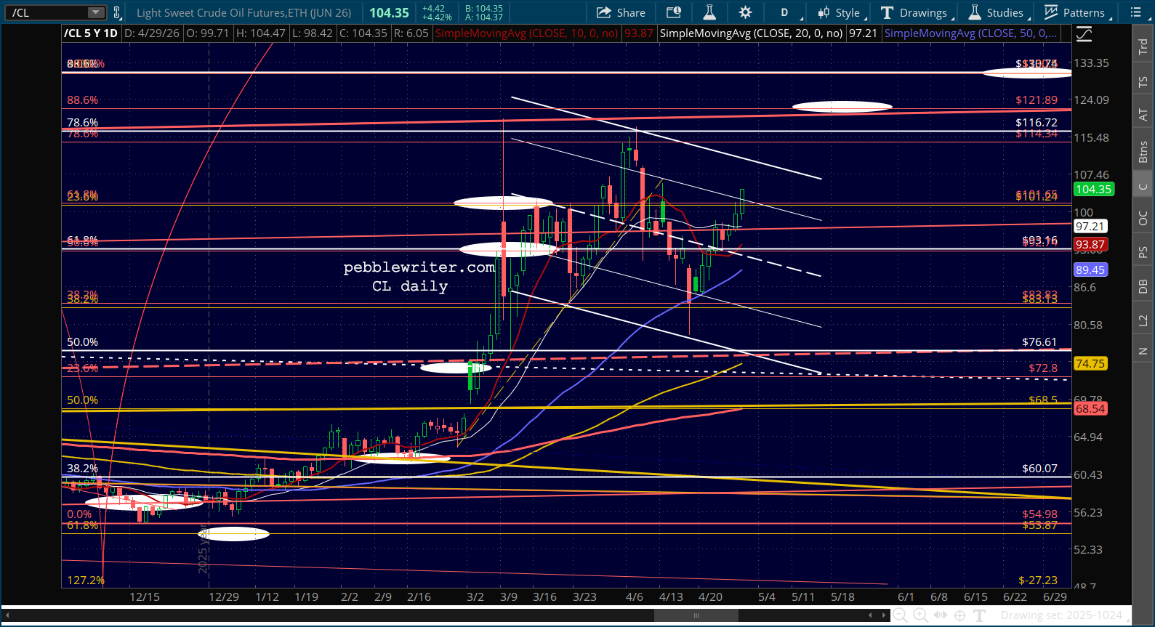This screenshot has width=1155, height=627.
Task: Click the horizontal pan arrows icon
Action: 940,615
